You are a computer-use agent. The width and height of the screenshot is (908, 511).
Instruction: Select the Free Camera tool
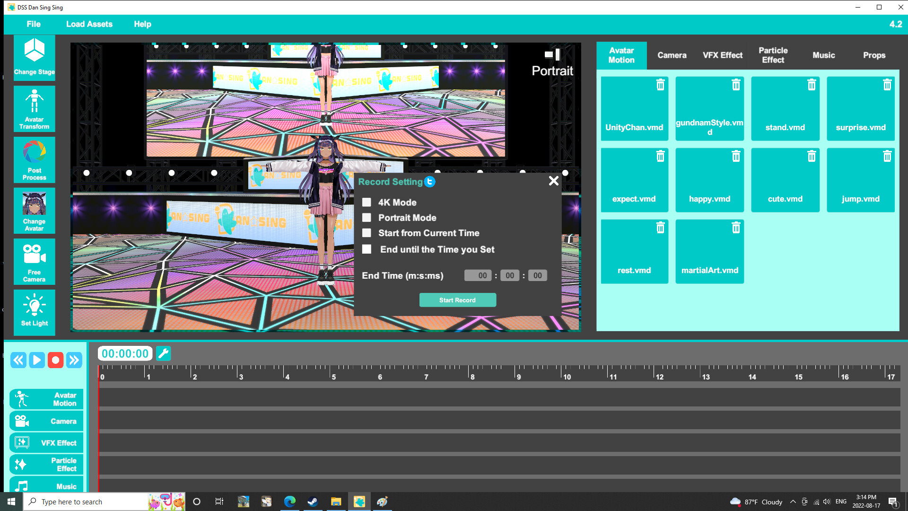(34, 263)
